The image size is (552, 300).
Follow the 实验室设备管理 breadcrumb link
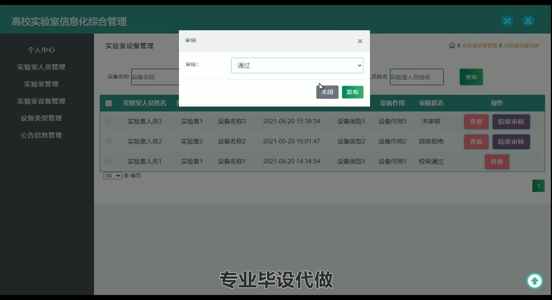(x=479, y=45)
